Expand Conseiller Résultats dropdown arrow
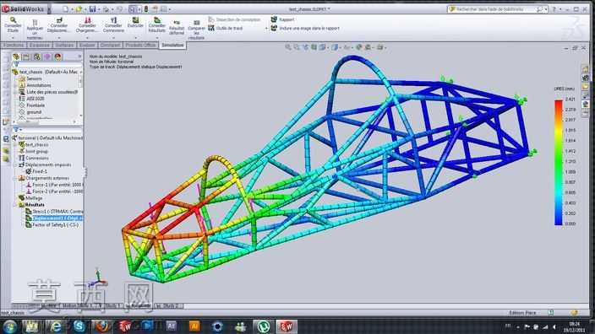This screenshot has width=595, height=334. [156, 38]
